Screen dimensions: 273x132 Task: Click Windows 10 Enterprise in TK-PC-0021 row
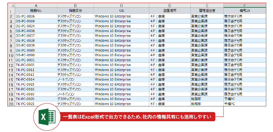(x=113, y=104)
